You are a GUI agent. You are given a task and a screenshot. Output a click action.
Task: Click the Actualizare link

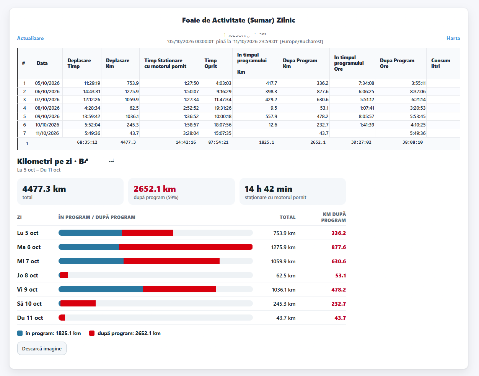[30, 38]
